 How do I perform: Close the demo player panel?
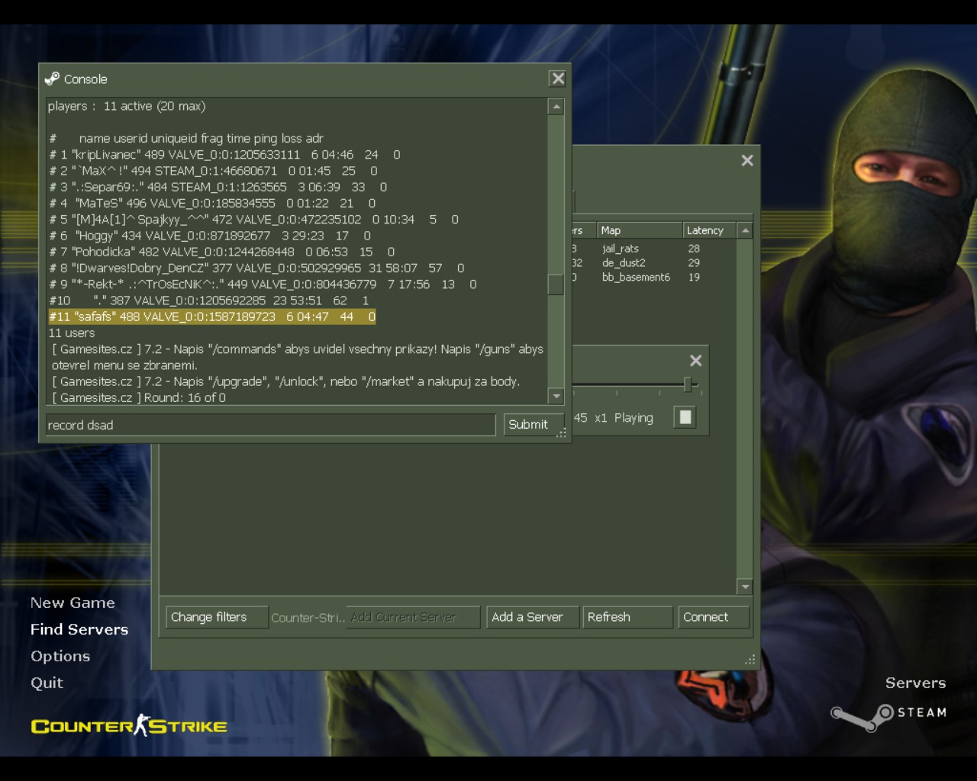click(695, 360)
